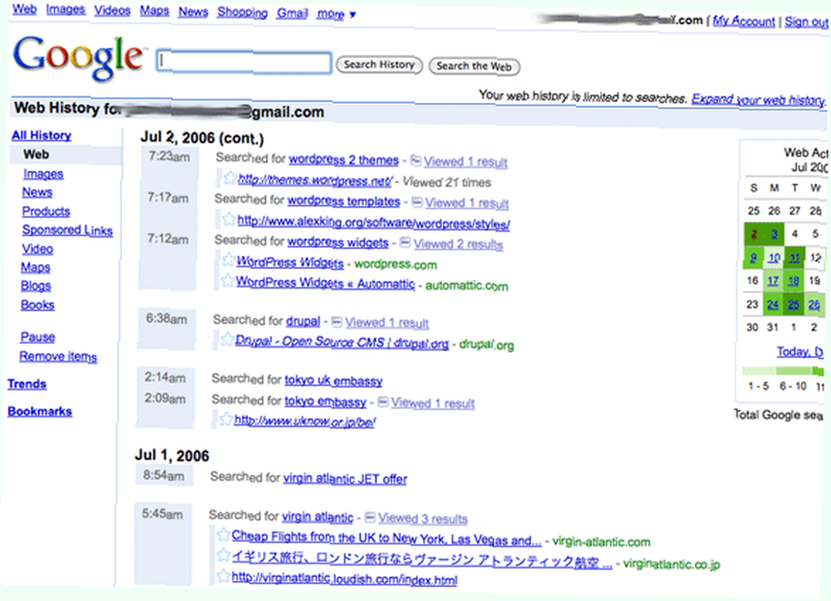
Task: Open the 'drupal' search query link
Action: (303, 321)
